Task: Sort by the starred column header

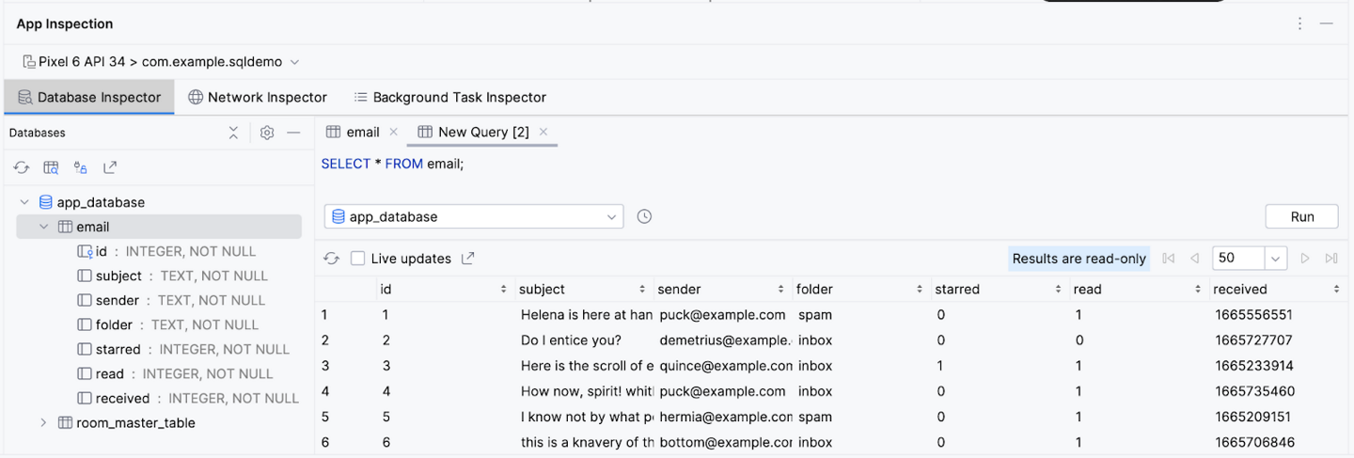Action: point(997,290)
